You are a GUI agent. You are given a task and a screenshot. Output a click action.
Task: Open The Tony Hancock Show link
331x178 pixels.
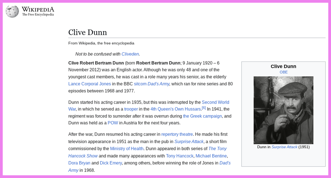click(217, 149)
